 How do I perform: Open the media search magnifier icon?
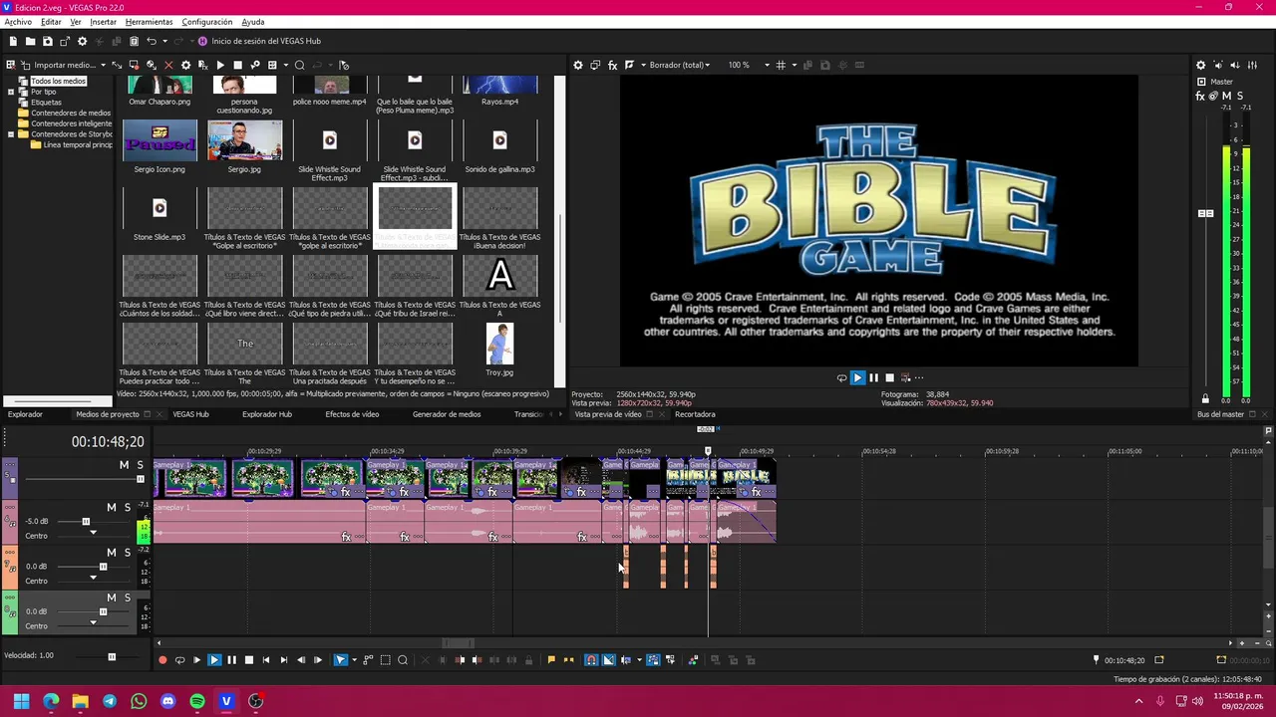[x=299, y=65]
